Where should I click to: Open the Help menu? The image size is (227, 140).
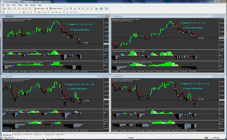pyautogui.click(x=40, y=5)
